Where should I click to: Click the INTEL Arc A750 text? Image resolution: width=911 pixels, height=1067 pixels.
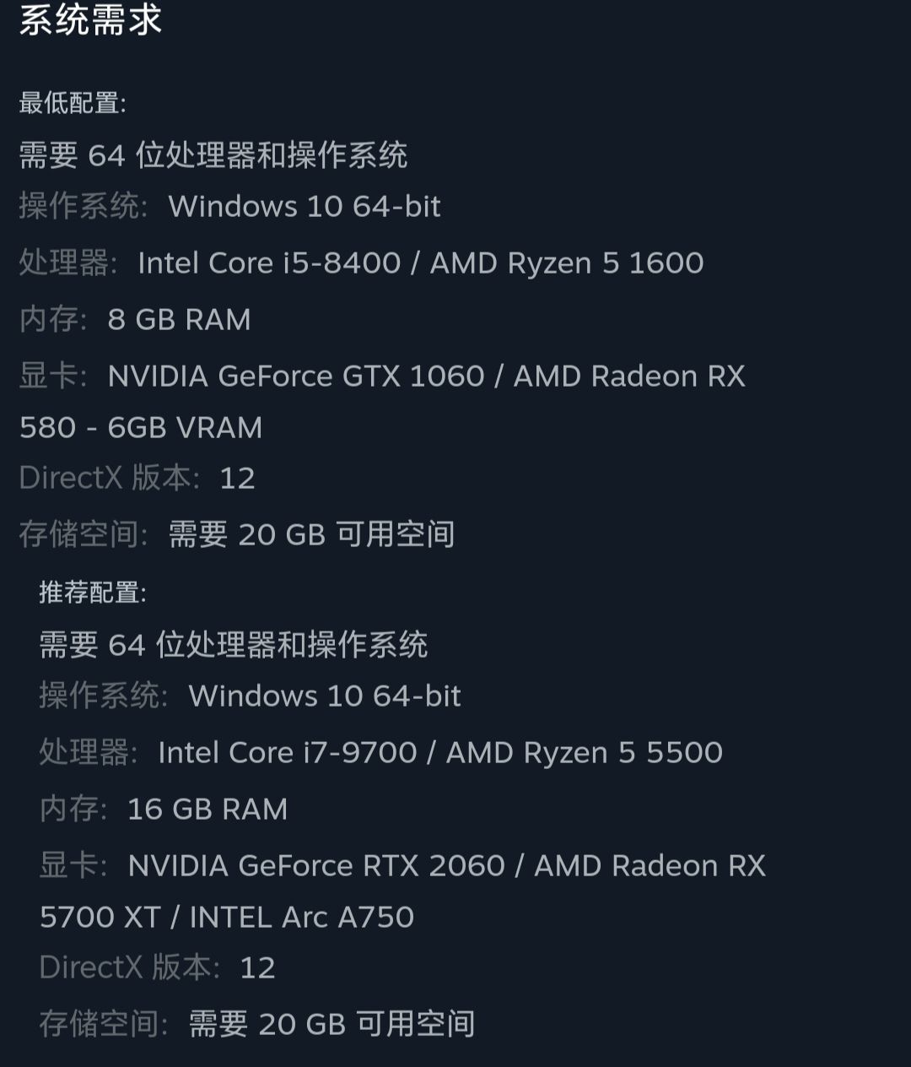[302, 918]
